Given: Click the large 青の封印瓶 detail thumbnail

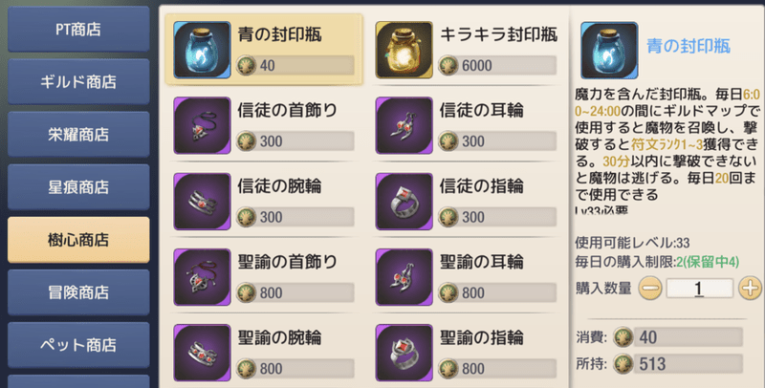Looking at the screenshot, I should [x=609, y=51].
